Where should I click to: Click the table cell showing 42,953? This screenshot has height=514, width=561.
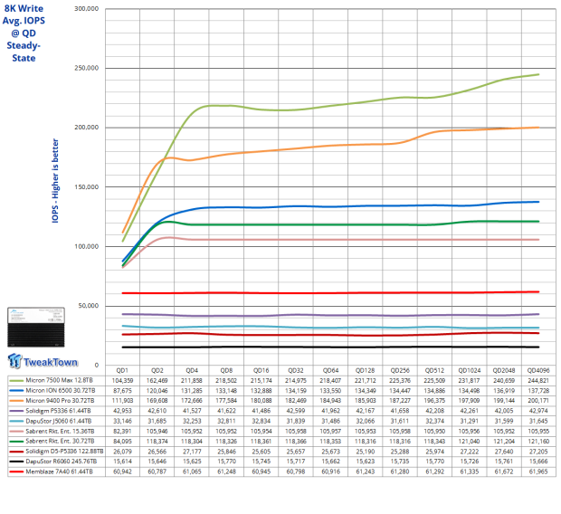coord(122,411)
